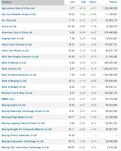Viewport: 121px width, 151px height.
Task: Select Baoshan volume 182,299,719
Action: [111, 93]
